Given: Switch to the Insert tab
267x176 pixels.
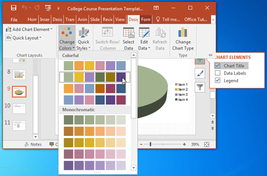Looking at the screenshot, I should 45,20.
